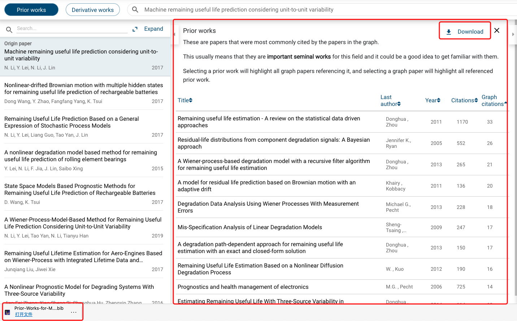Click citations value 725

point(461,287)
